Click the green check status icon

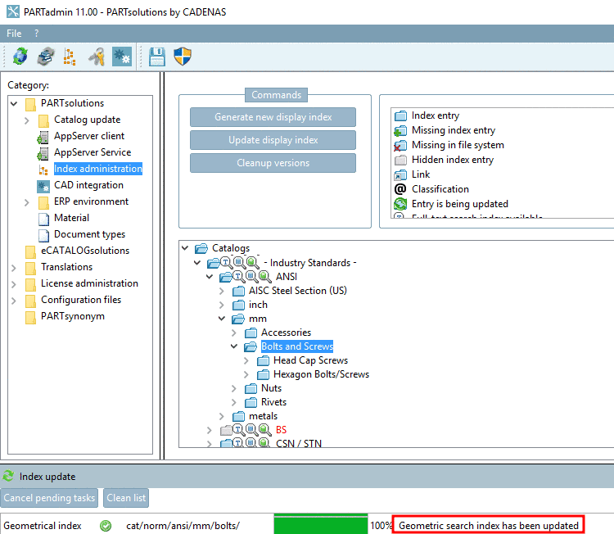[x=106, y=525]
